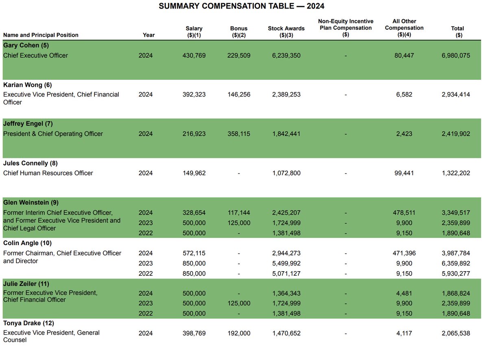Click Gary Cohen's stock awards value 6,239,350
Viewport: 488px width, 351px height.
click(286, 55)
